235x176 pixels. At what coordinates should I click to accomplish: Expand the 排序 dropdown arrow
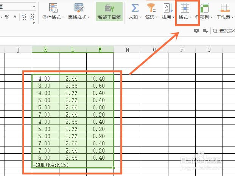coord(174,17)
